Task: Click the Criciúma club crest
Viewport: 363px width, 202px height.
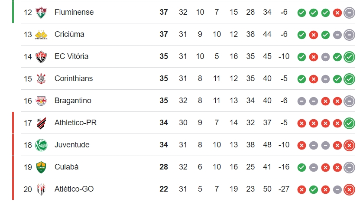Action: click(41, 35)
